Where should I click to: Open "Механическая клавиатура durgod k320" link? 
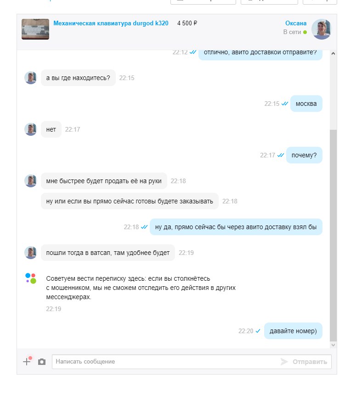tap(111, 23)
